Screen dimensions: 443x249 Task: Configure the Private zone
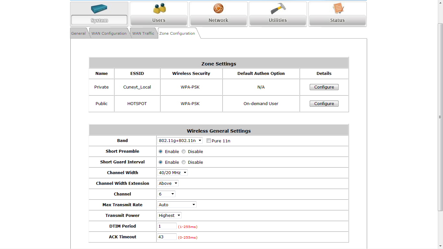click(324, 87)
